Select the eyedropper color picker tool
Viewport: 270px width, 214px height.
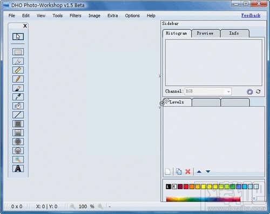tap(18, 97)
